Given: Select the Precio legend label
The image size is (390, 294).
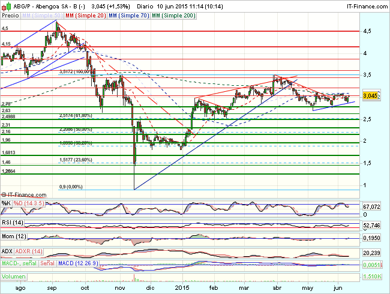Looking at the screenshot, I should tap(10, 16).
